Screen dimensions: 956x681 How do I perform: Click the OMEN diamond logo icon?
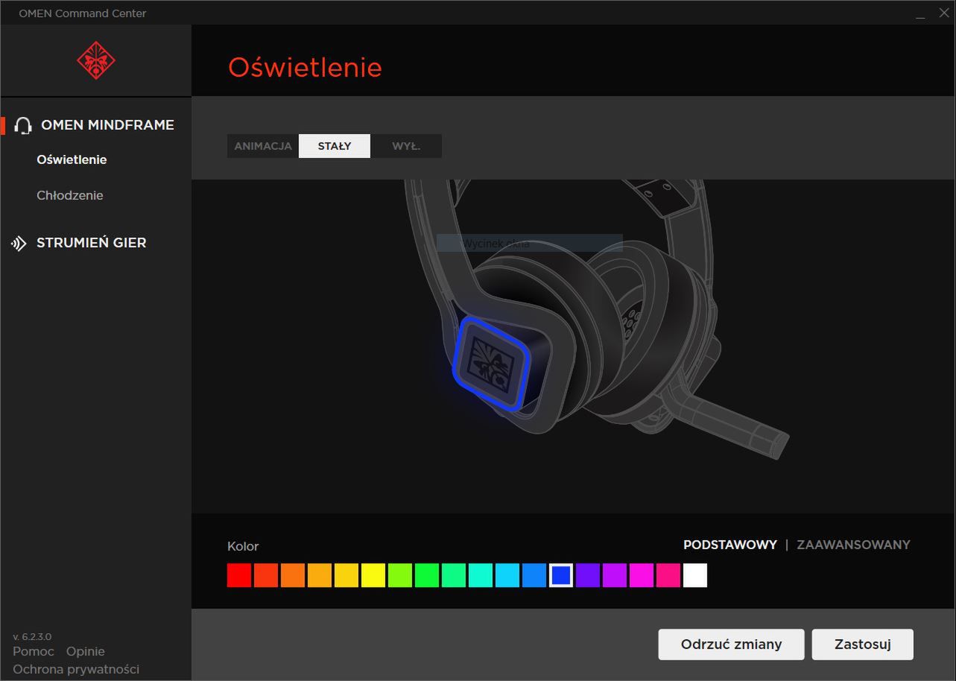pyautogui.click(x=94, y=60)
